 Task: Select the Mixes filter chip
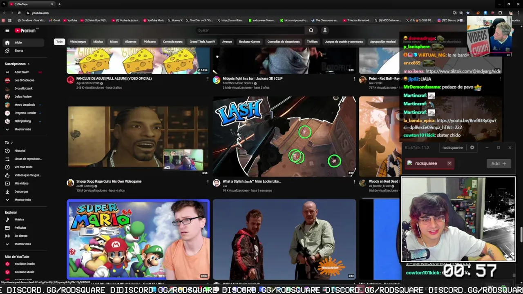[x=114, y=42]
